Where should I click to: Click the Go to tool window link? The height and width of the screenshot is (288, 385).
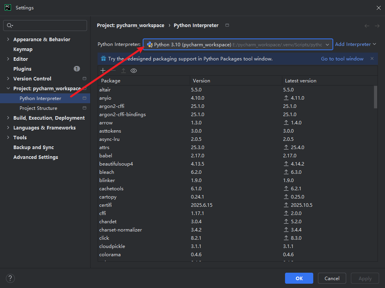[x=342, y=59]
